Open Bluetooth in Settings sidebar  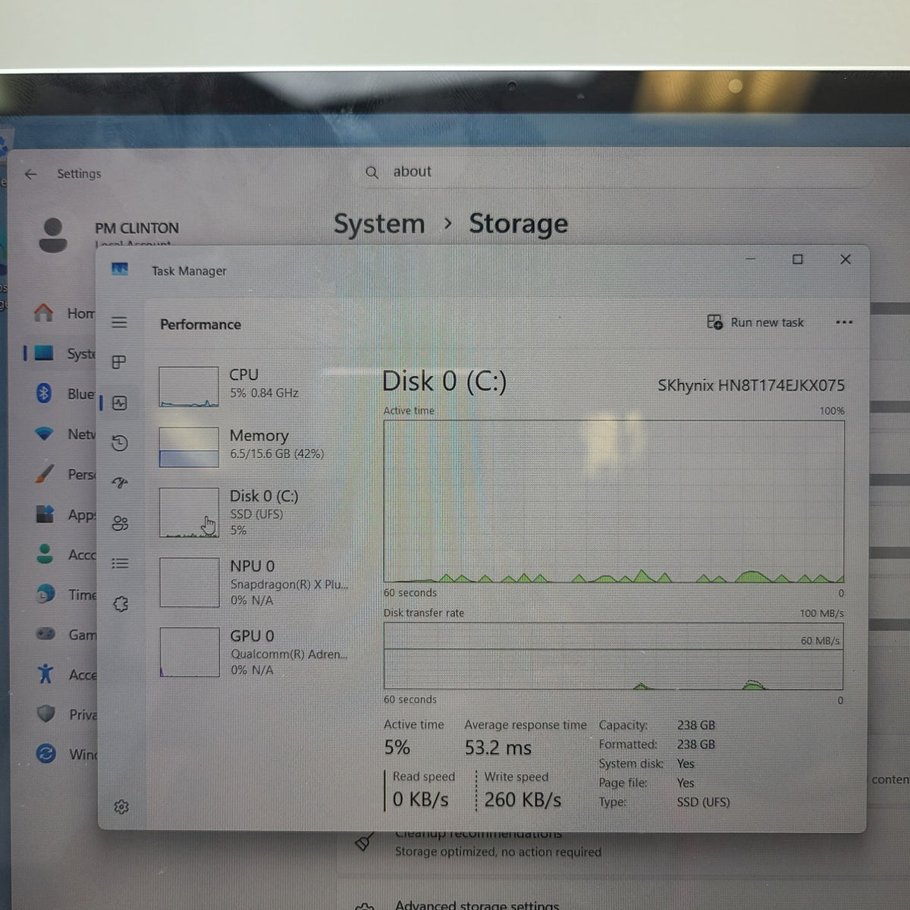click(64, 394)
